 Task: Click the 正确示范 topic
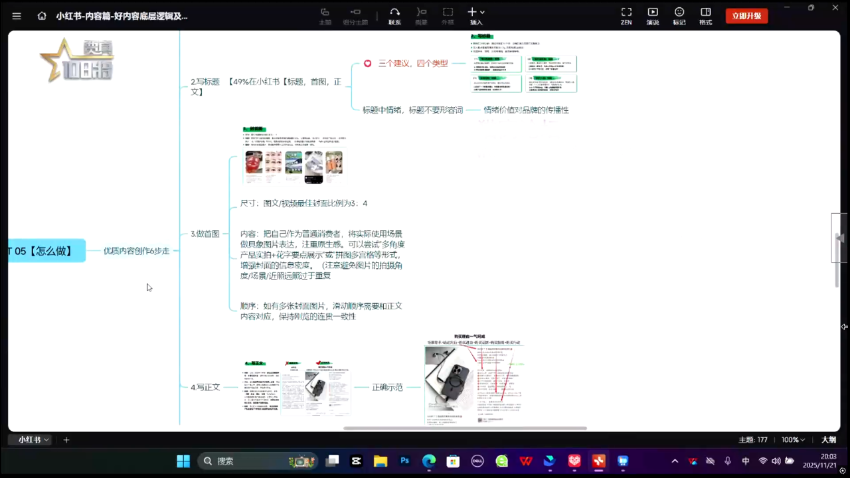click(x=387, y=387)
